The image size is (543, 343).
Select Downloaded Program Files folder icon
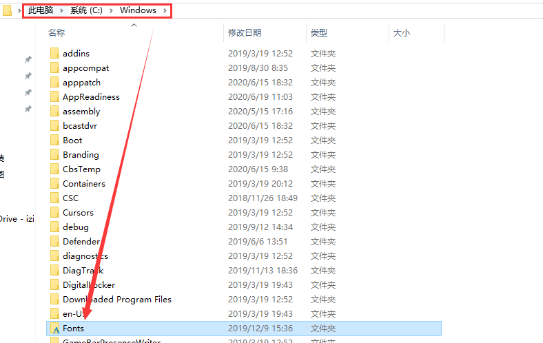pos(54,299)
